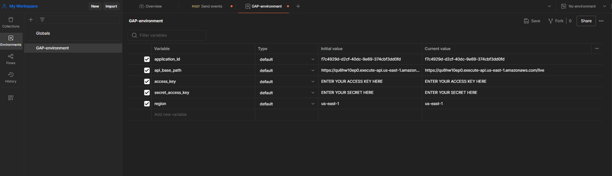This screenshot has height=176, width=612.
Task: Click the no environment icon at top right
Action: [x=564, y=6]
